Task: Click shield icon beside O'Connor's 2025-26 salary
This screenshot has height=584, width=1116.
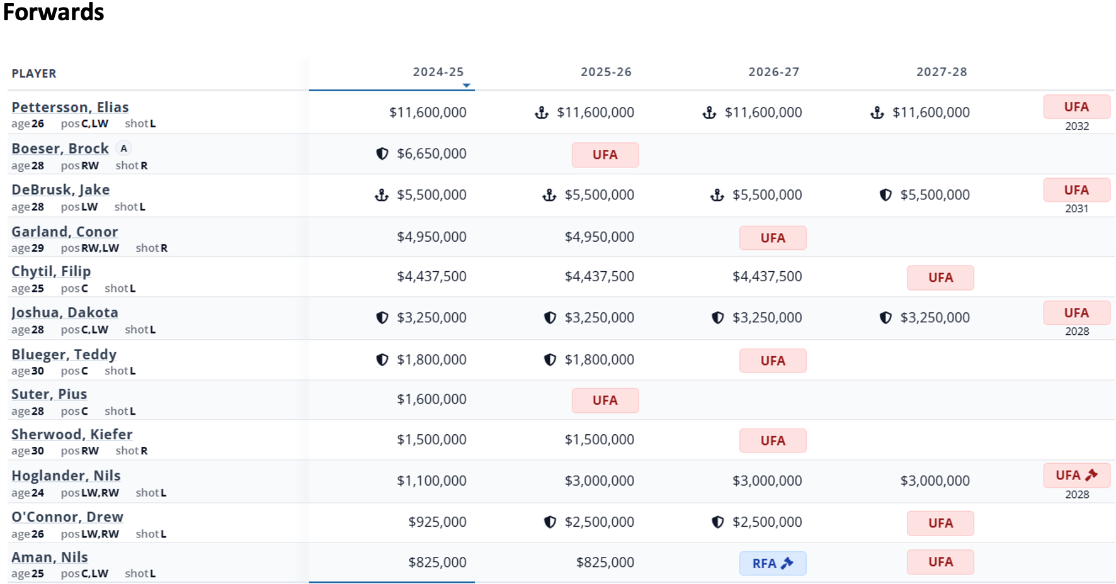Action: click(x=550, y=522)
